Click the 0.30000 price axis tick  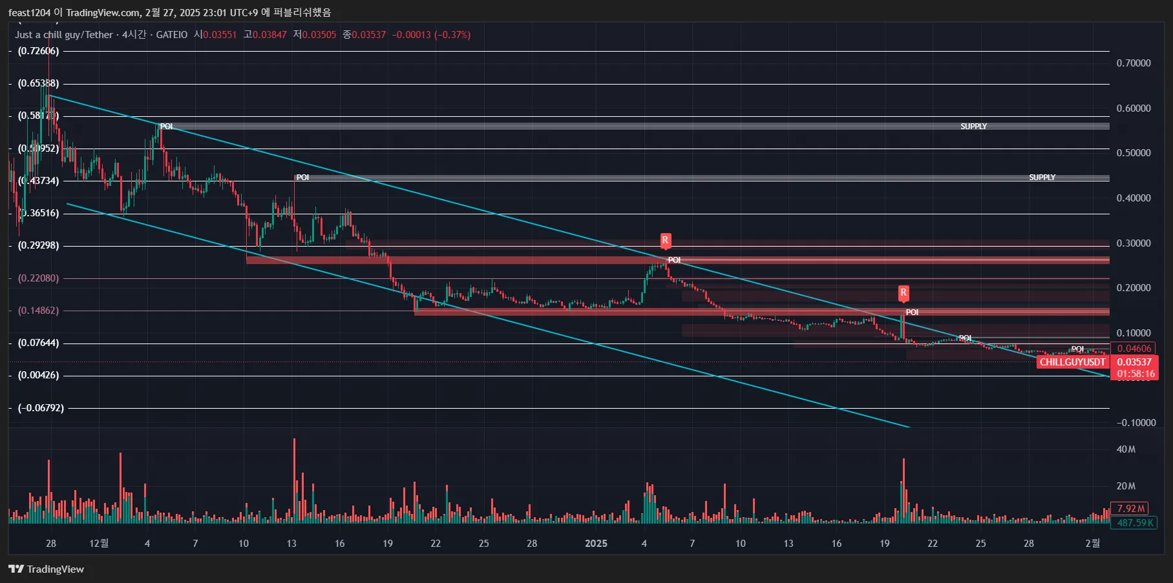click(1134, 243)
